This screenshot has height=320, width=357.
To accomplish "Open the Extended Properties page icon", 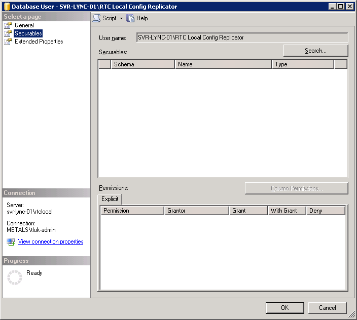I will pos(8,42).
